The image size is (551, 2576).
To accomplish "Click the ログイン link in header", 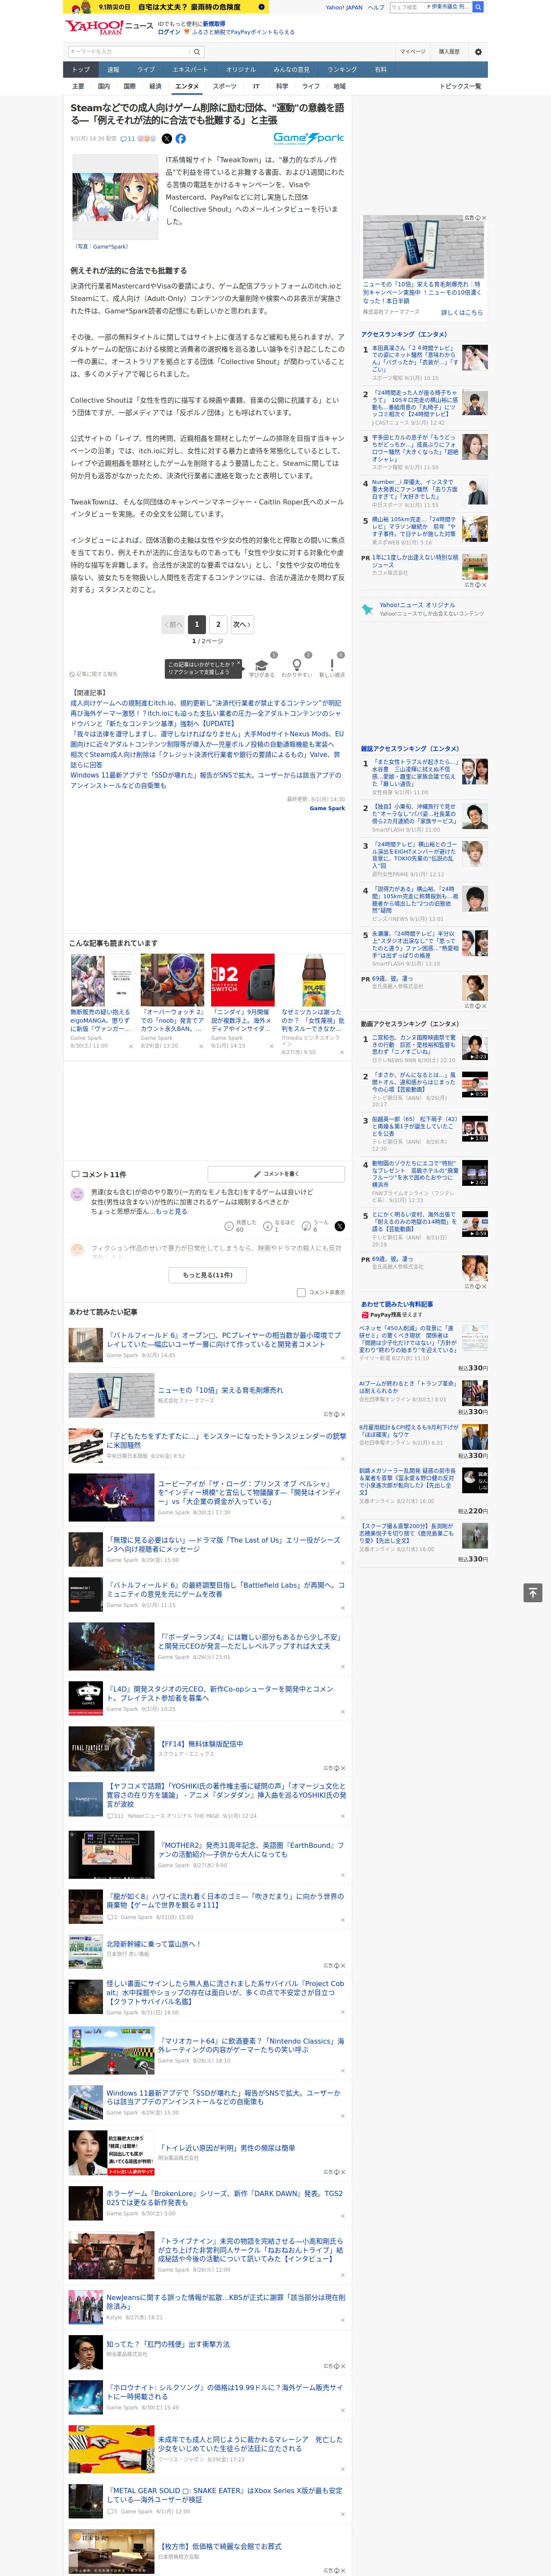I will [x=169, y=32].
